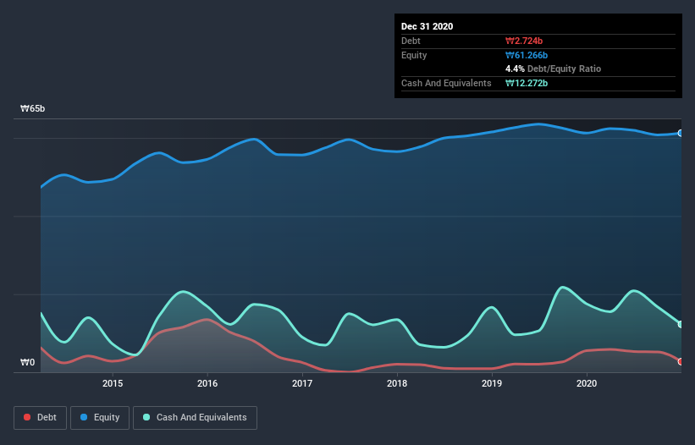Click the Equity value ₩61.266b in tooltip
The width and height of the screenshot is (695, 445).
[527, 55]
